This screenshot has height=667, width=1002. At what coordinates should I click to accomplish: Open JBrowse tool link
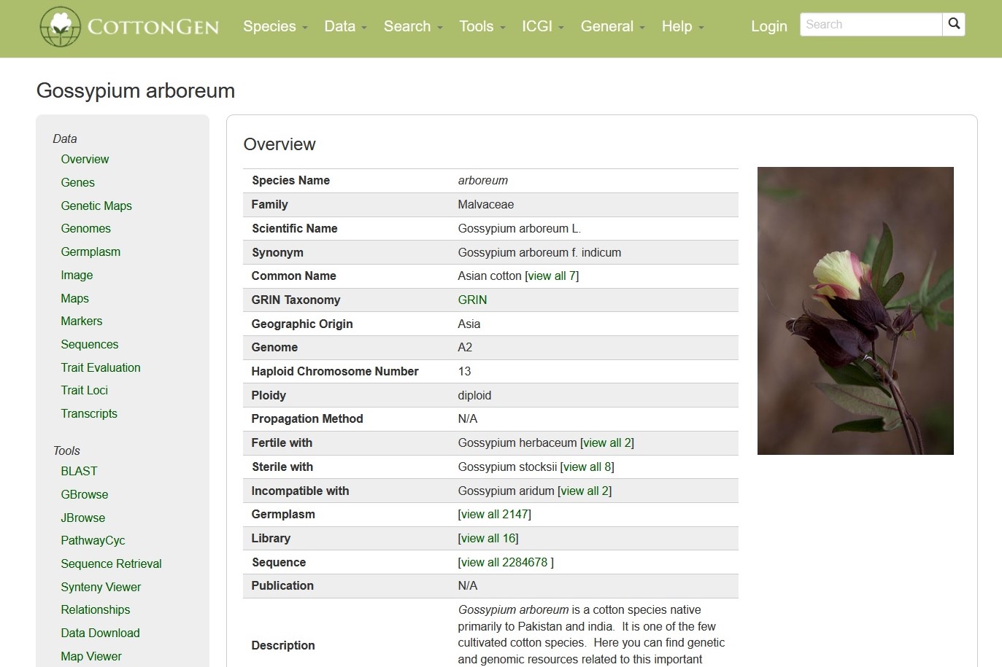(83, 518)
